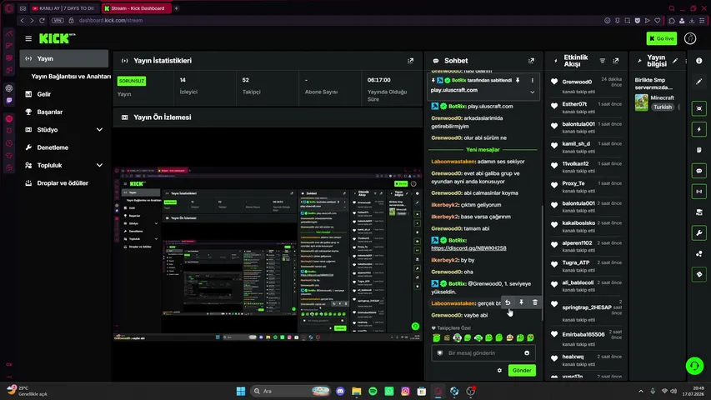Image resolution: width=711 pixels, height=400 pixels.
Task: Click the Turkish language tag
Action: click(x=662, y=107)
